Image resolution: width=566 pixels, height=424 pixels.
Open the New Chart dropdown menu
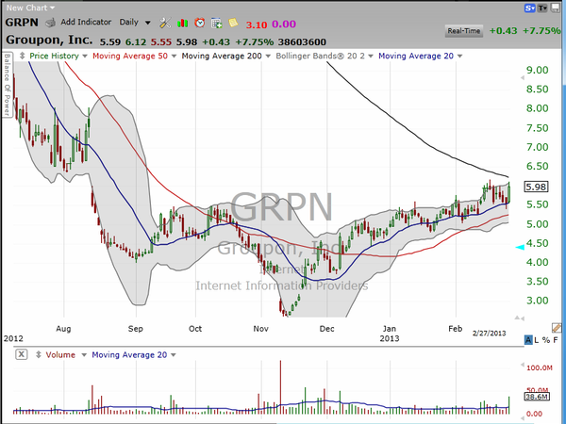coord(30,8)
